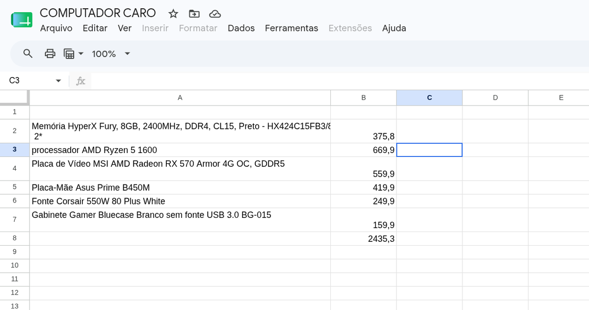View cloud save status icon
589x310 pixels.
pos(214,13)
